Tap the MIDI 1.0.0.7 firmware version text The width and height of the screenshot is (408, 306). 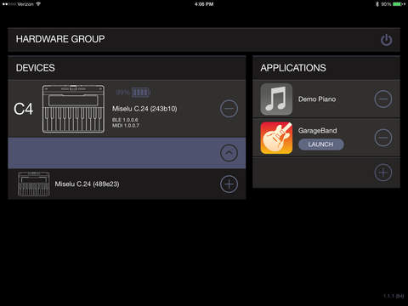(126, 125)
